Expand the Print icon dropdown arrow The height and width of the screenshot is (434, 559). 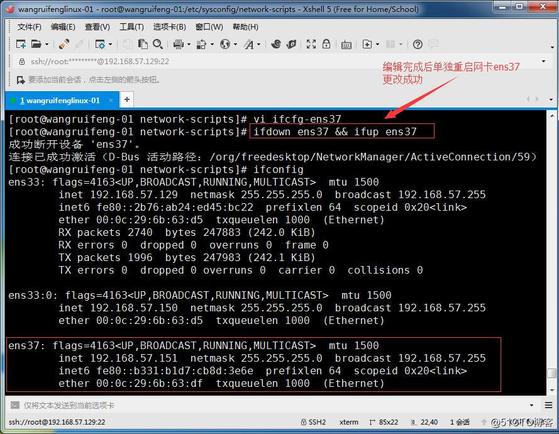[189, 44]
